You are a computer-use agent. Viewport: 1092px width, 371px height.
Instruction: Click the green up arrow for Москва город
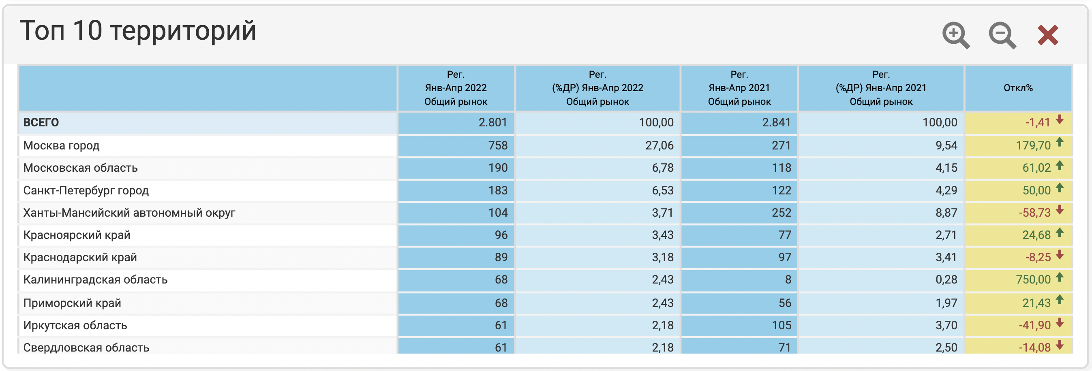(x=1059, y=142)
